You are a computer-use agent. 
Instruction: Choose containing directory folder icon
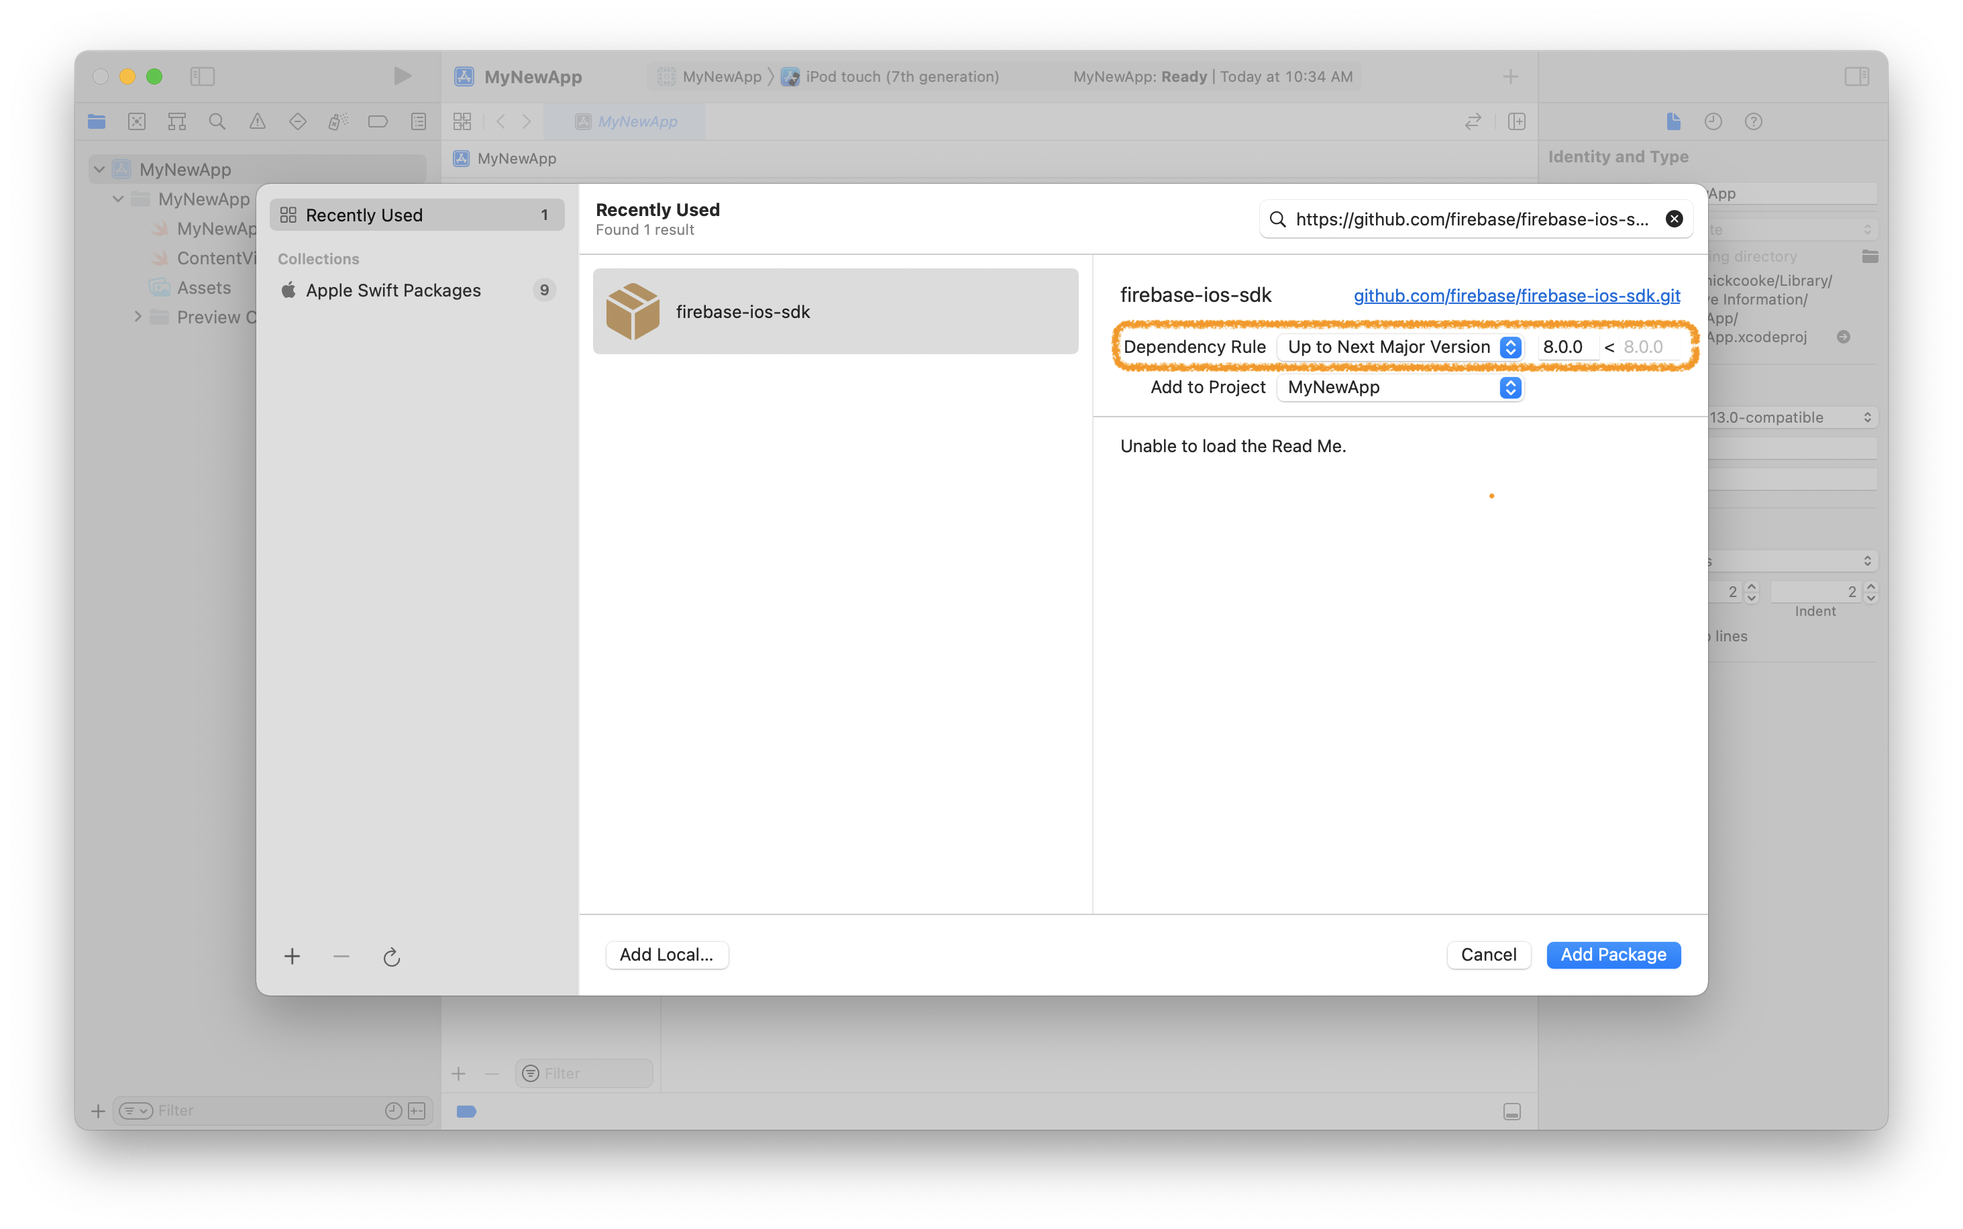(x=1870, y=257)
